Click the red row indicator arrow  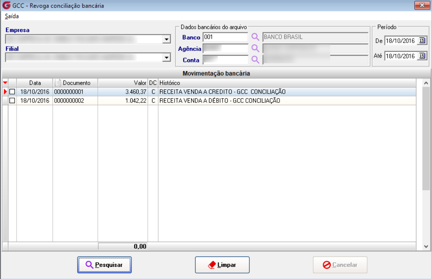pos(5,92)
